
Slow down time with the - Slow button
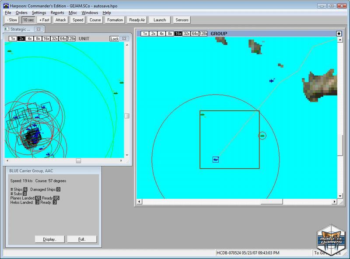coord(12,20)
